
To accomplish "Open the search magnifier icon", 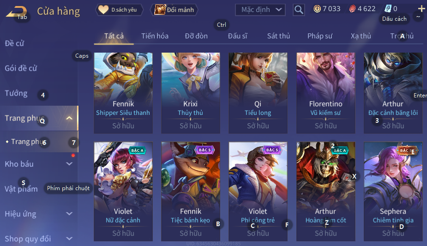I will click(299, 10).
